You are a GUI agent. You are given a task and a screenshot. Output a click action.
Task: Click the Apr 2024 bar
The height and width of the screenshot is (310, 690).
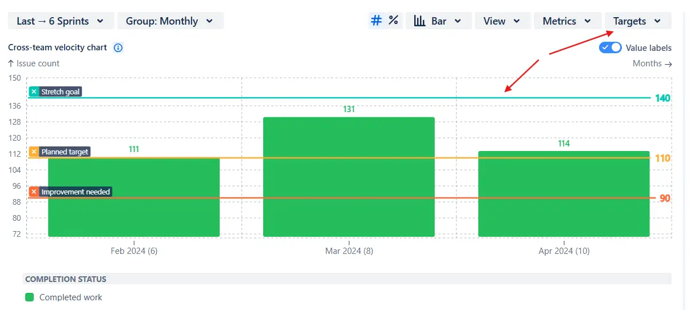(564, 194)
